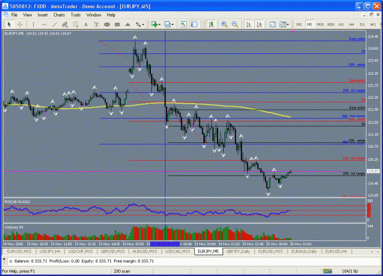383x276 pixels.
Task: Open the View menu
Action: (x=28, y=15)
